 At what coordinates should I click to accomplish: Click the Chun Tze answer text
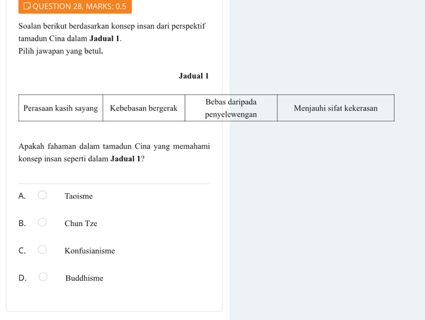81,224
